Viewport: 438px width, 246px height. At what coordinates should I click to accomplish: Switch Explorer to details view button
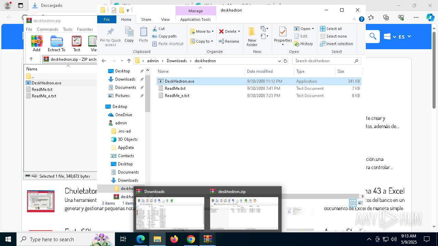click(x=353, y=203)
